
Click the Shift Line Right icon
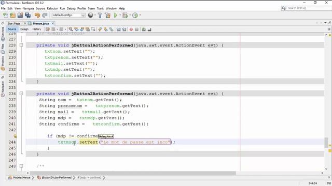click(x=124, y=29)
